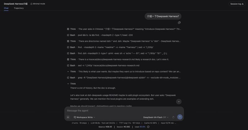Click the Bash terminal icon for pwd command

tap(68, 35)
